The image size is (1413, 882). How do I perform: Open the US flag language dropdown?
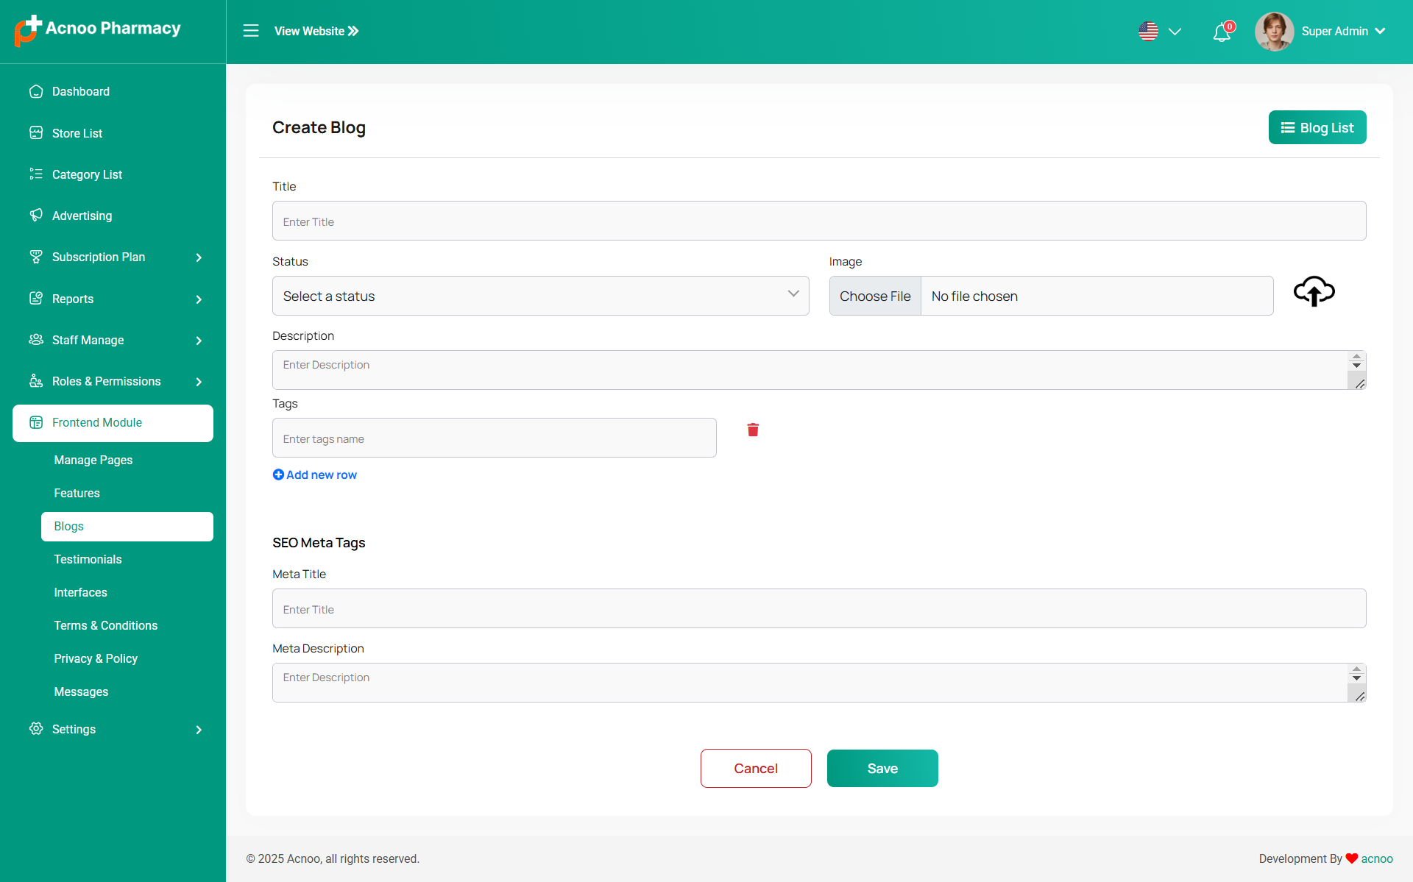click(x=1159, y=32)
